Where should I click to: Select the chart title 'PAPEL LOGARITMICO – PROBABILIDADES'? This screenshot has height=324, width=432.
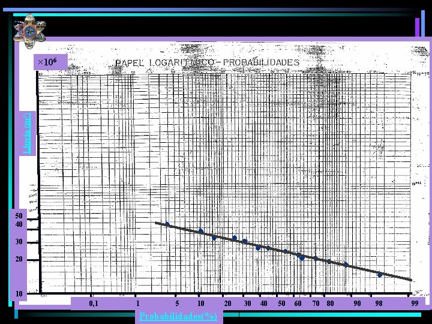click(x=207, y=62)
